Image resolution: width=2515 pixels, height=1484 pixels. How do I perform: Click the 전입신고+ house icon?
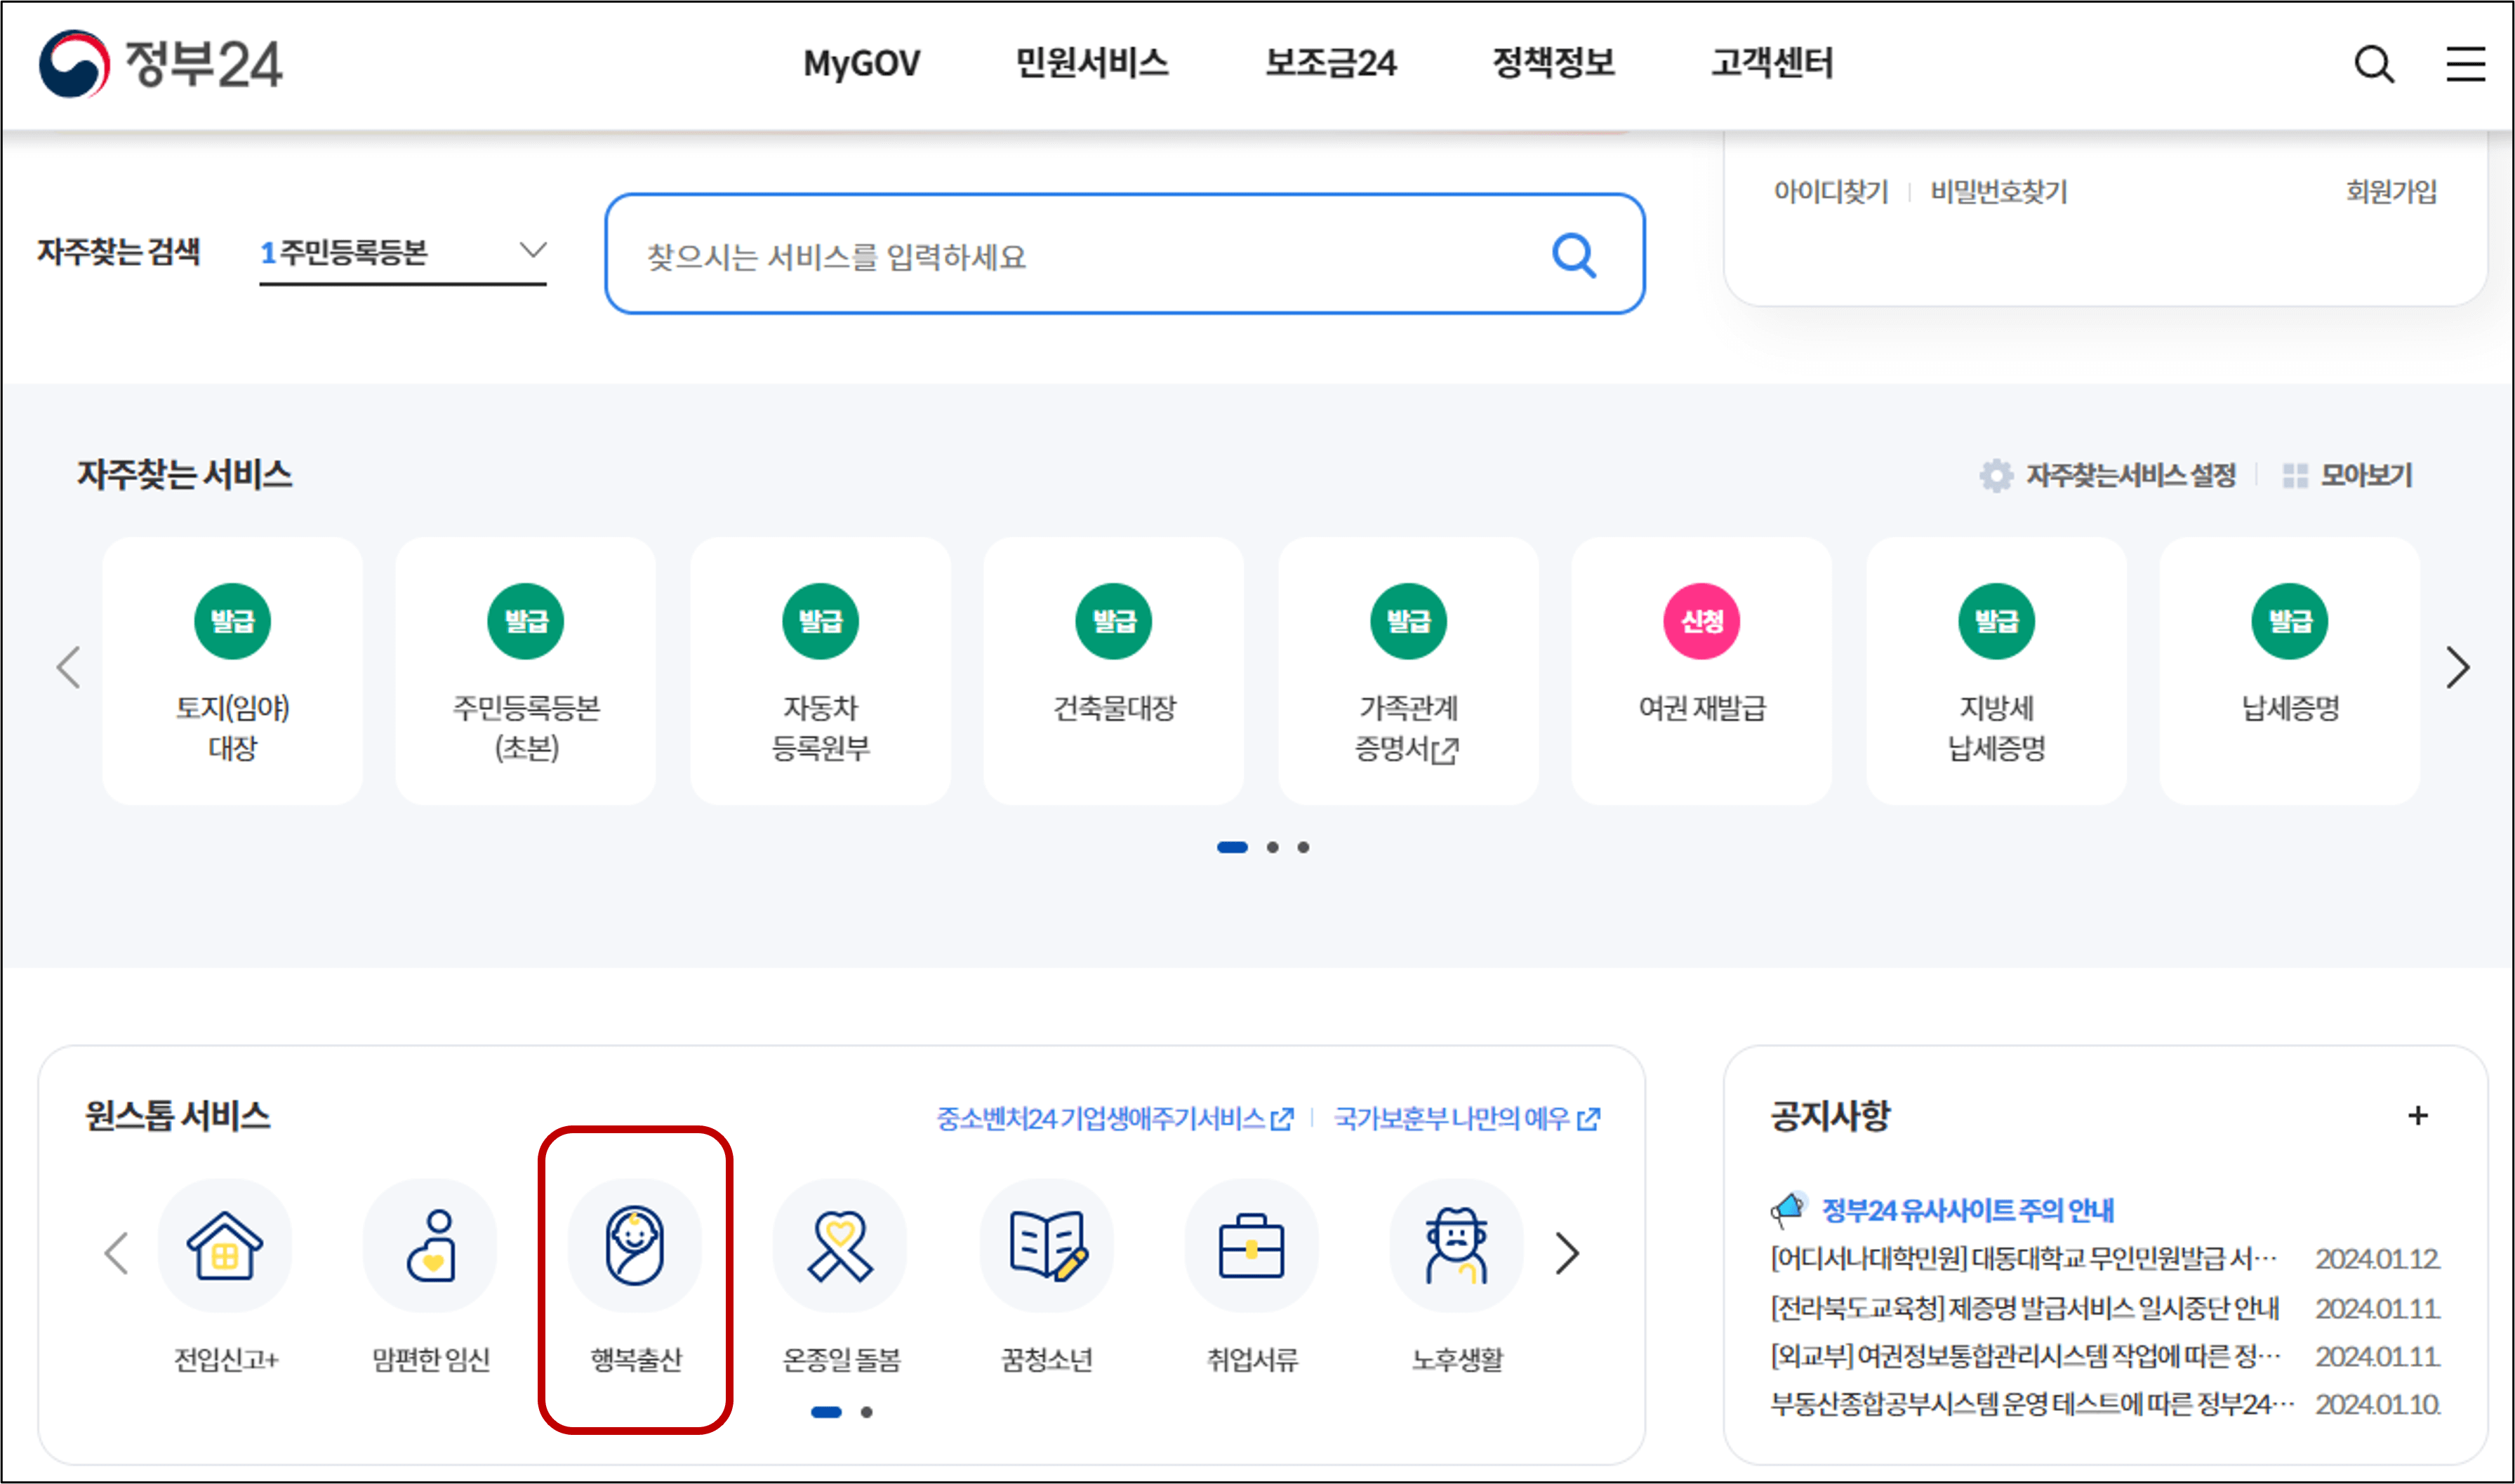[x=225, y=1246]
